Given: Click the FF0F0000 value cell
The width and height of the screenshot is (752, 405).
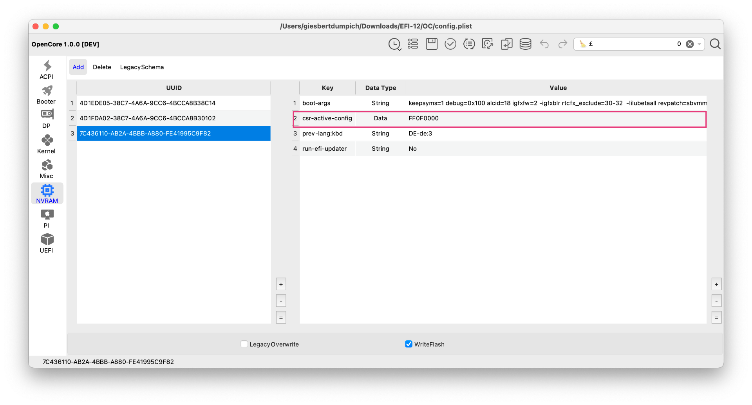Looking at the screenshot, I should [x=557, y=118].
